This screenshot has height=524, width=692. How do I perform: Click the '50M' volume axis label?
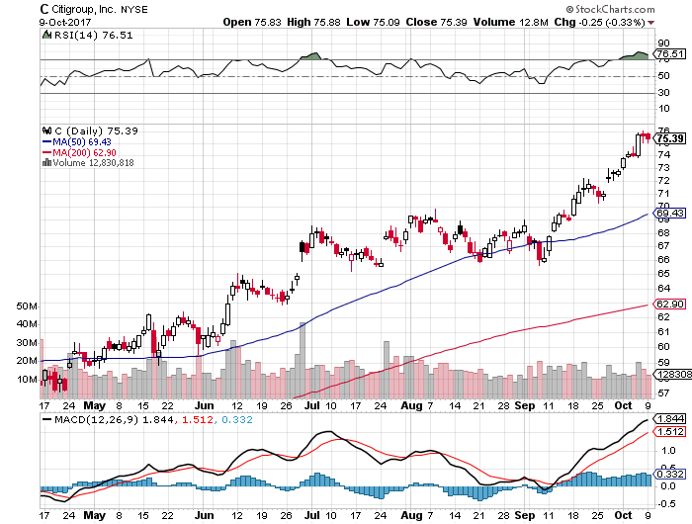[27, 306]
